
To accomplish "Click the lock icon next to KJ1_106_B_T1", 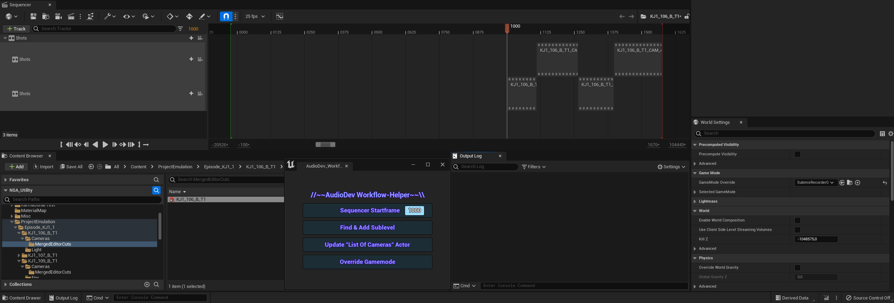I will (687, 16).
